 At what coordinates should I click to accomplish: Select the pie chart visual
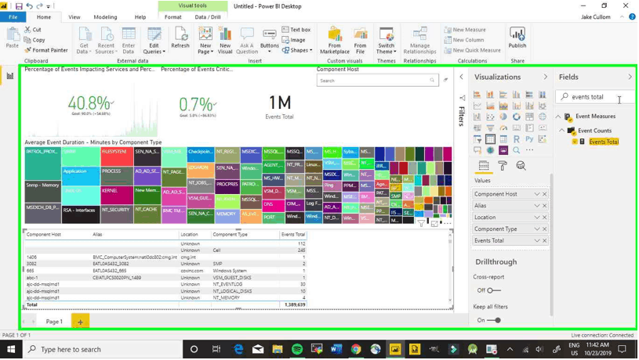[x=503, y=117]
